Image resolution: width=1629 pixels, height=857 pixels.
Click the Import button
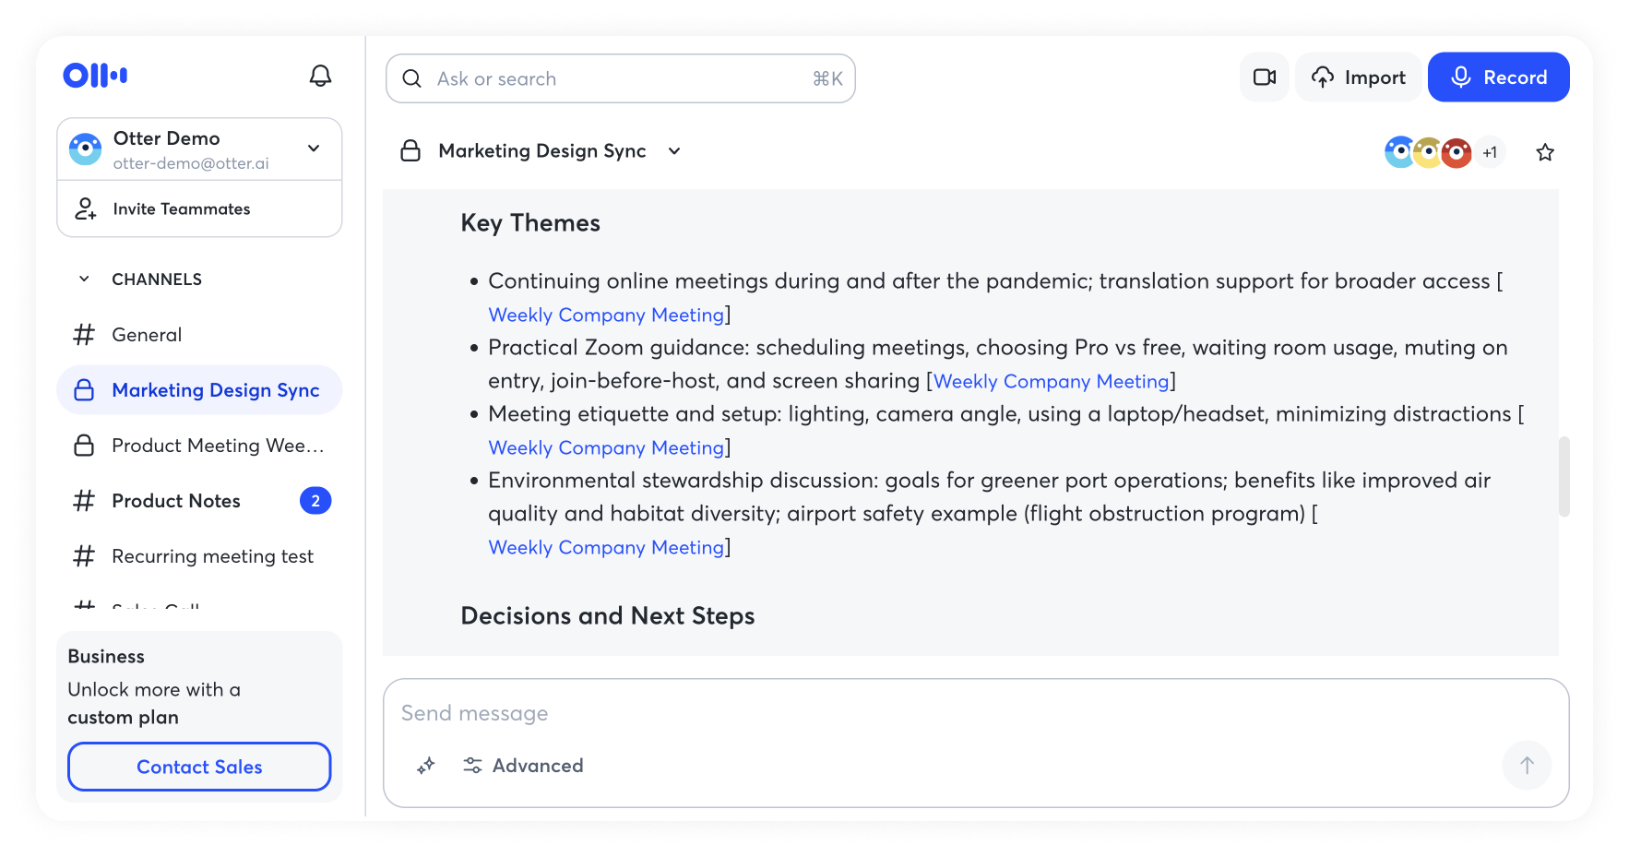tap(1359, 77)
